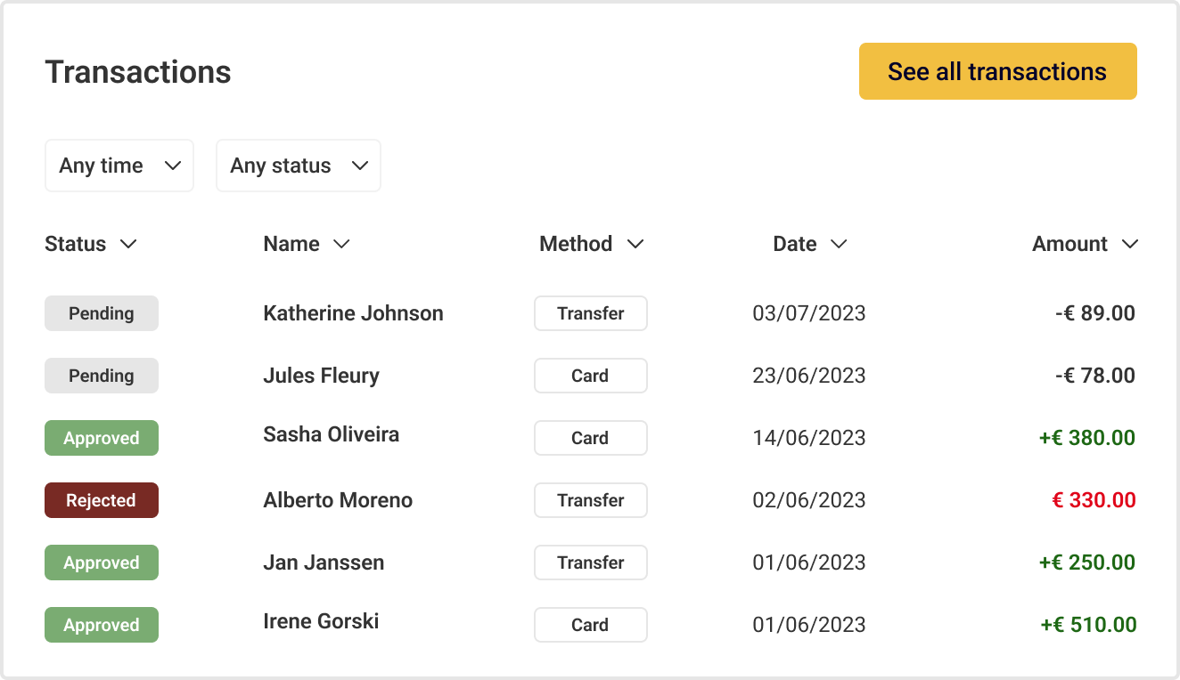This screenshot has width=1180, height=680.
Task: Click the Method column sort chevron
Action: 635,244
